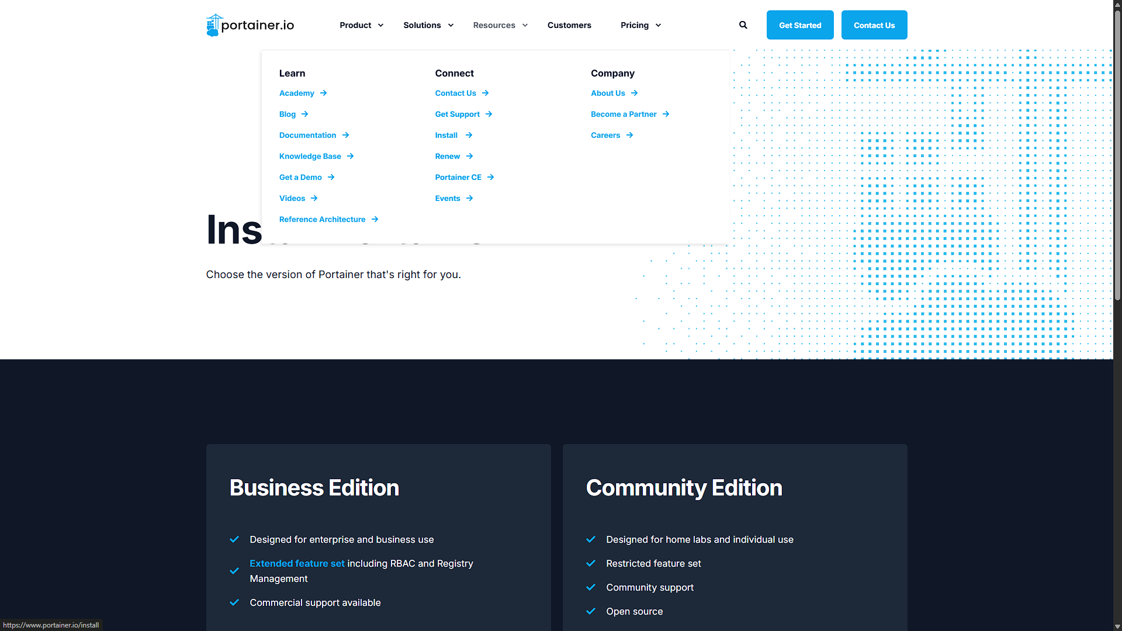Viewport: 1122px width, 631px height.
Task: Open the Extended feature set link
Action: click(x=297, y=563)
